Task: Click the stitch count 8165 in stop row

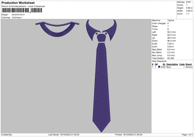Action: pos(163,67)
